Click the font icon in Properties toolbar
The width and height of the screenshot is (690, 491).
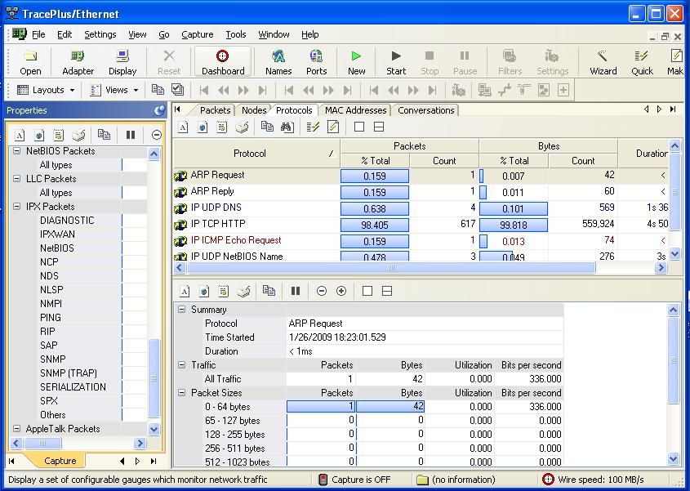[x=20, y=135]
